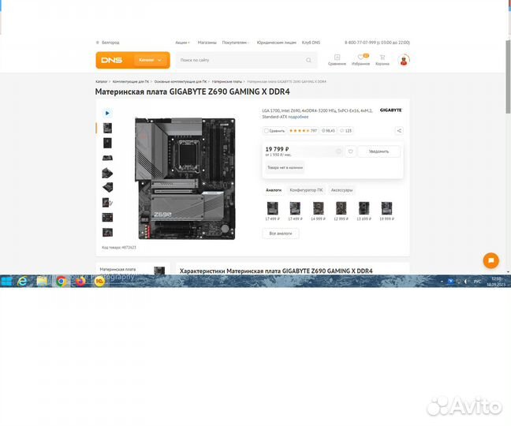Click the page vertical scrollbar

click(x=509, y=77)
